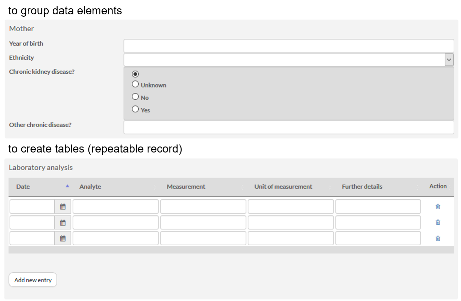Click third row Measurement field
461x301 pixels.
(203, 238)
